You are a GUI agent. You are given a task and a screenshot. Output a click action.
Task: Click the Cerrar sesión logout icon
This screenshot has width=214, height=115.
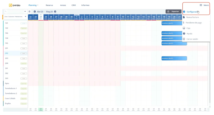[184, 39]
